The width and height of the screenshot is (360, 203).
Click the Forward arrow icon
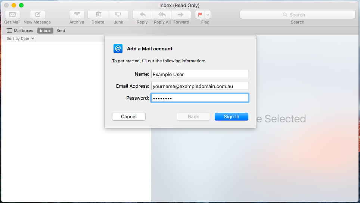click(x=181, y=15)
